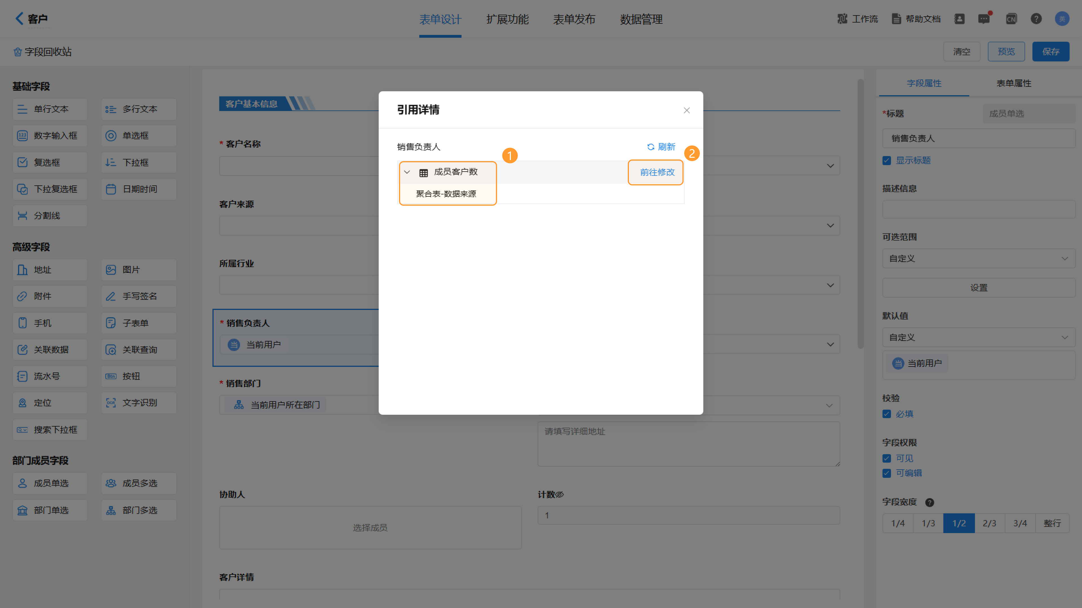
Task: Click the CN language switch icon
Action: pyautogui.click(x=1011, y=19)
